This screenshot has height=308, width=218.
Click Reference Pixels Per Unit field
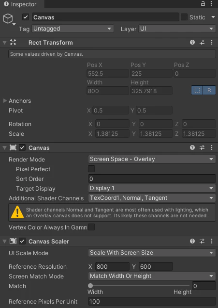pyautogui.click(x=152, y=301)
